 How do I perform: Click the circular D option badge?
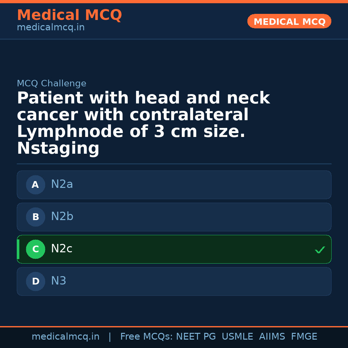[x=35, y=281]
